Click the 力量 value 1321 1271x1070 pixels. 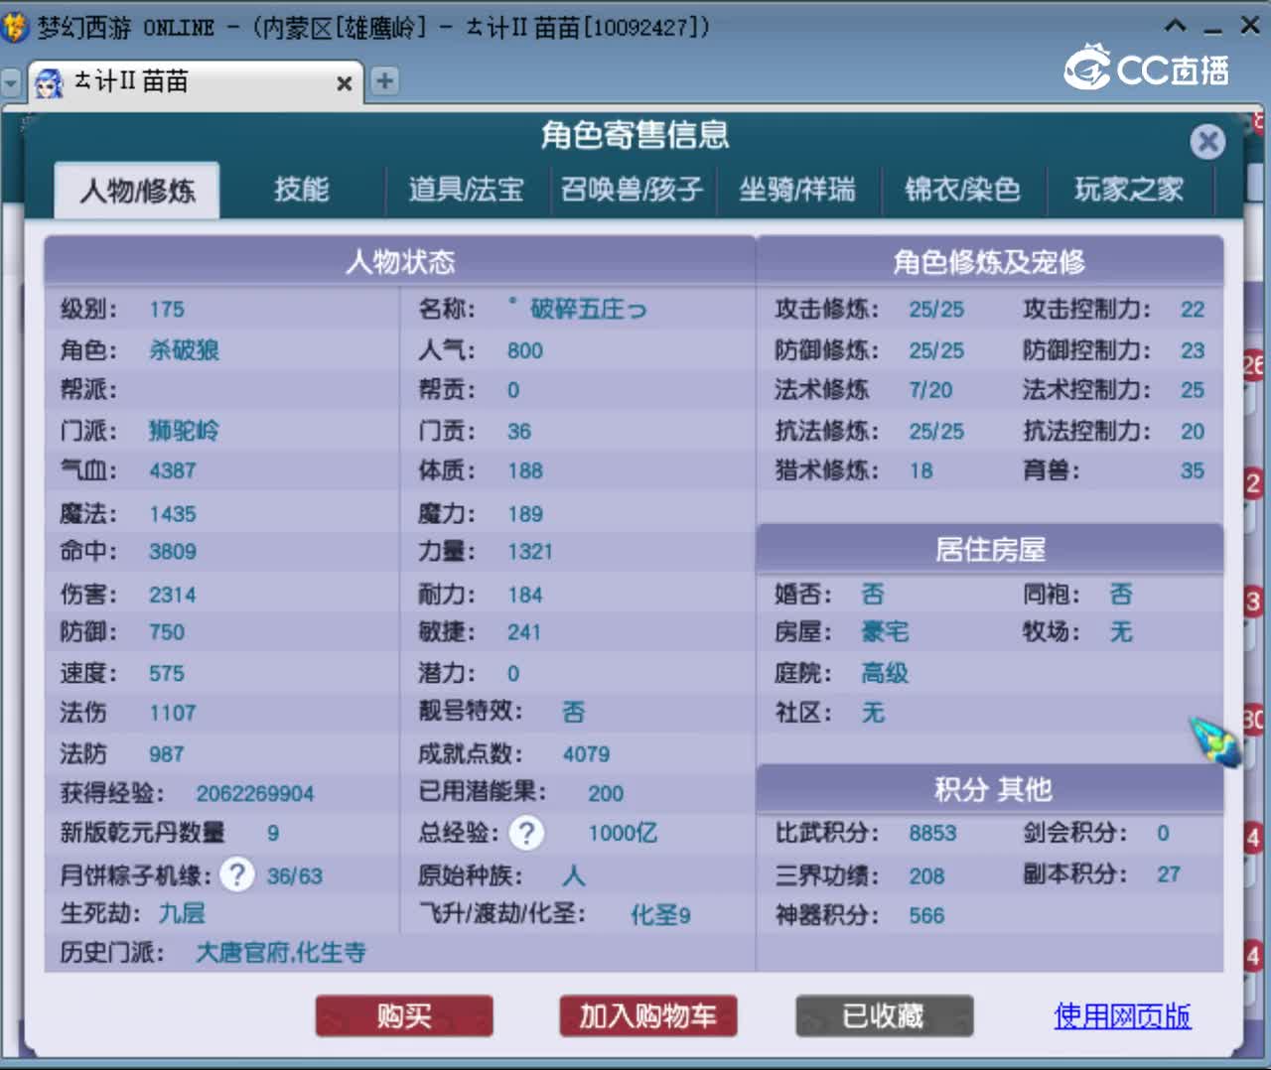[530, 552]
